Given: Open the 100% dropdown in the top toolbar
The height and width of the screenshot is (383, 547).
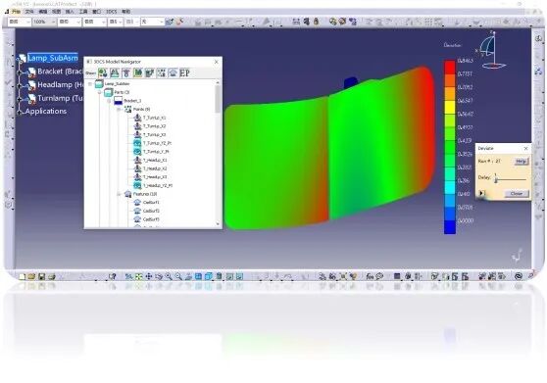Looking at the screenshot, I should pyautogui.click(x=53, y=22).
